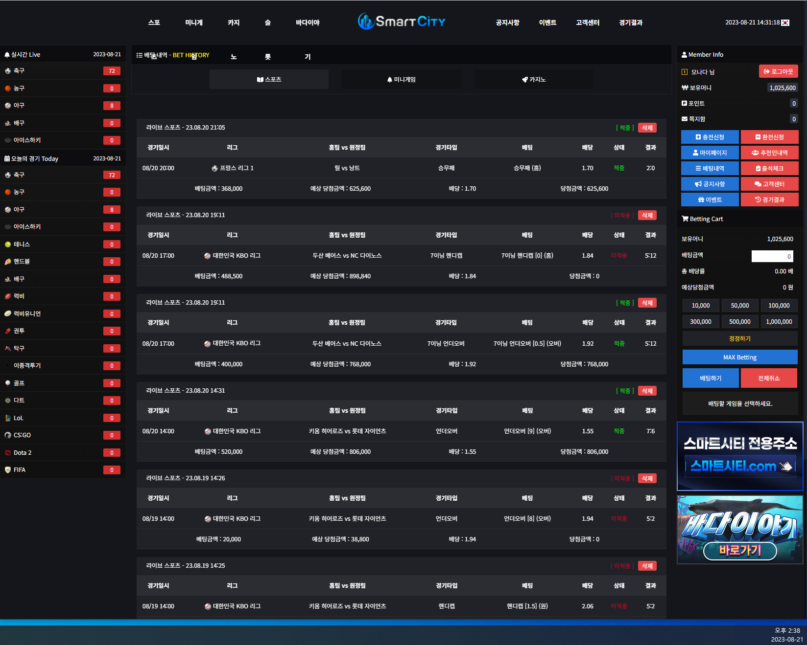Click the 충전신청 deposit button

(x=710, y=137)
